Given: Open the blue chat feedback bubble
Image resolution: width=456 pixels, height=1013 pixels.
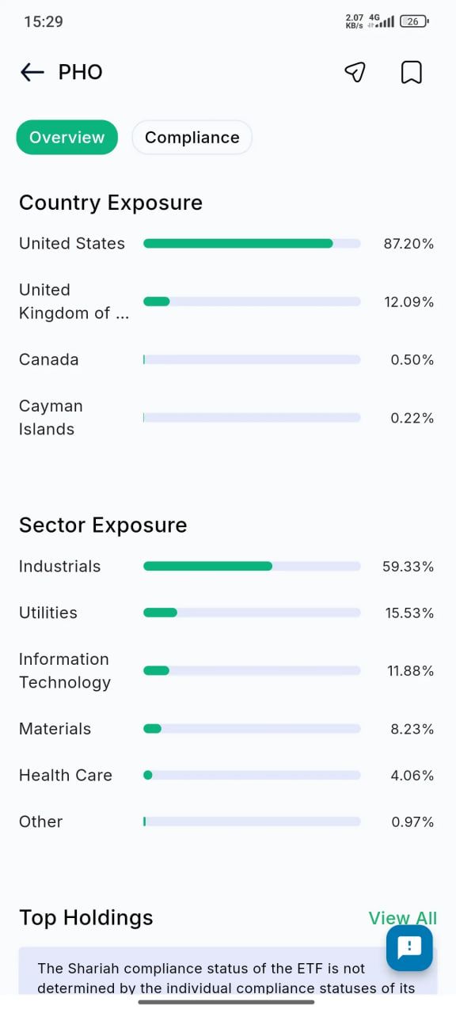Looking at the screenshot, I should pyautogui.click(x=409, y=947).
